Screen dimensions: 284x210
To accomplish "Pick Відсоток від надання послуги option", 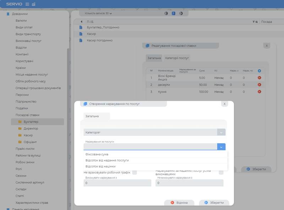I will pyautogui.click(x=107, y=160).
